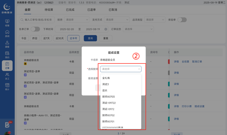Switch to the 已取消 tab

coord(113,10)
